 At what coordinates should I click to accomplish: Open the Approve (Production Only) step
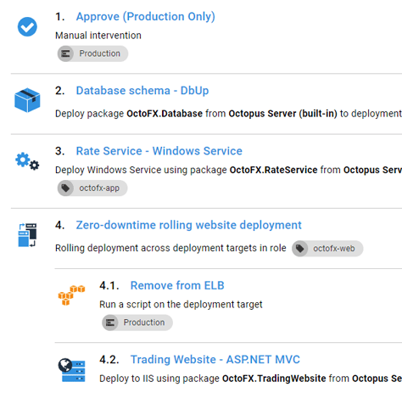(145, 16)
